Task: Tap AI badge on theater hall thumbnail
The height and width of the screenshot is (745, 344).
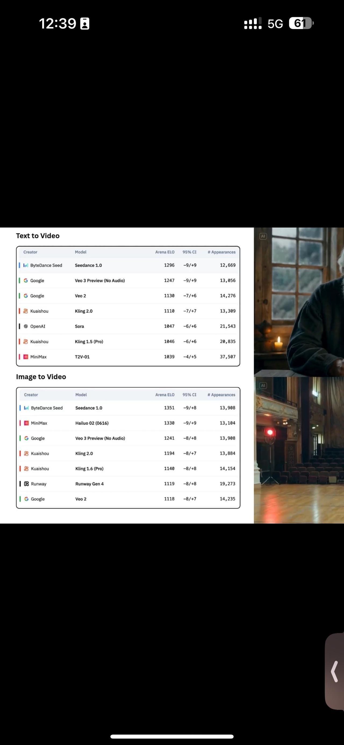Action: (263, 385)
